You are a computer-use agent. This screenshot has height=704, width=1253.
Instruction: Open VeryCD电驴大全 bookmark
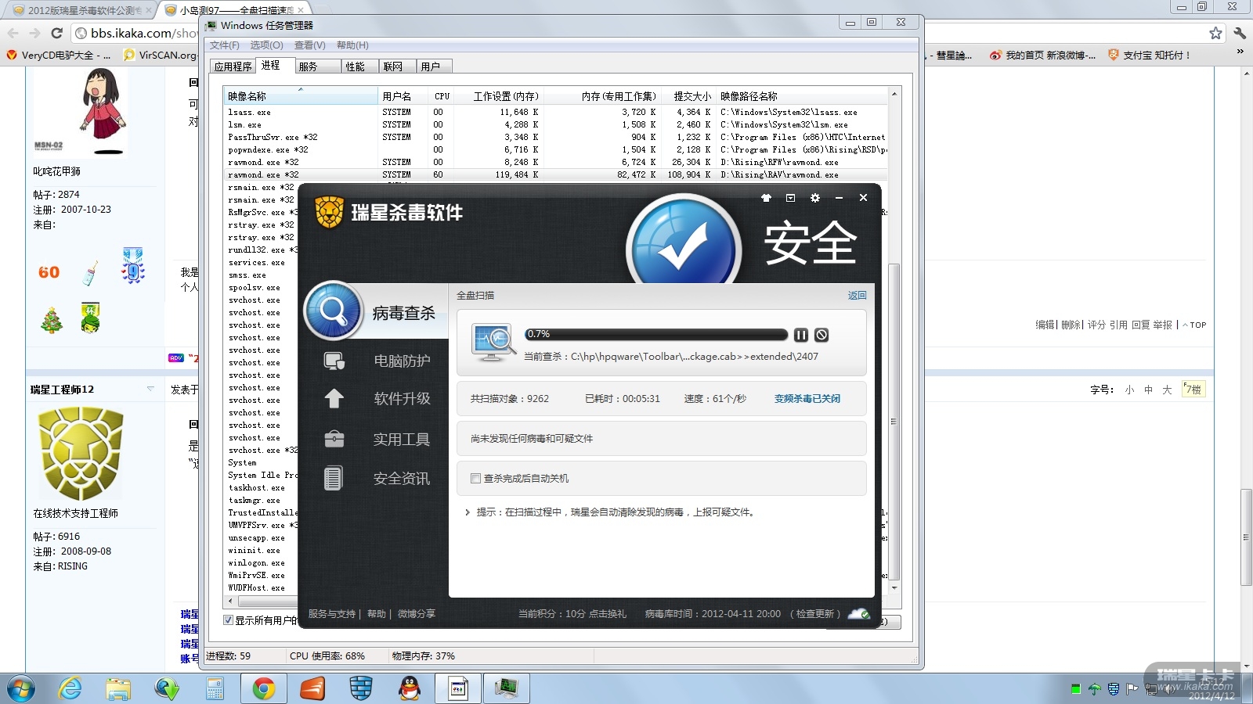click(60, 56)
